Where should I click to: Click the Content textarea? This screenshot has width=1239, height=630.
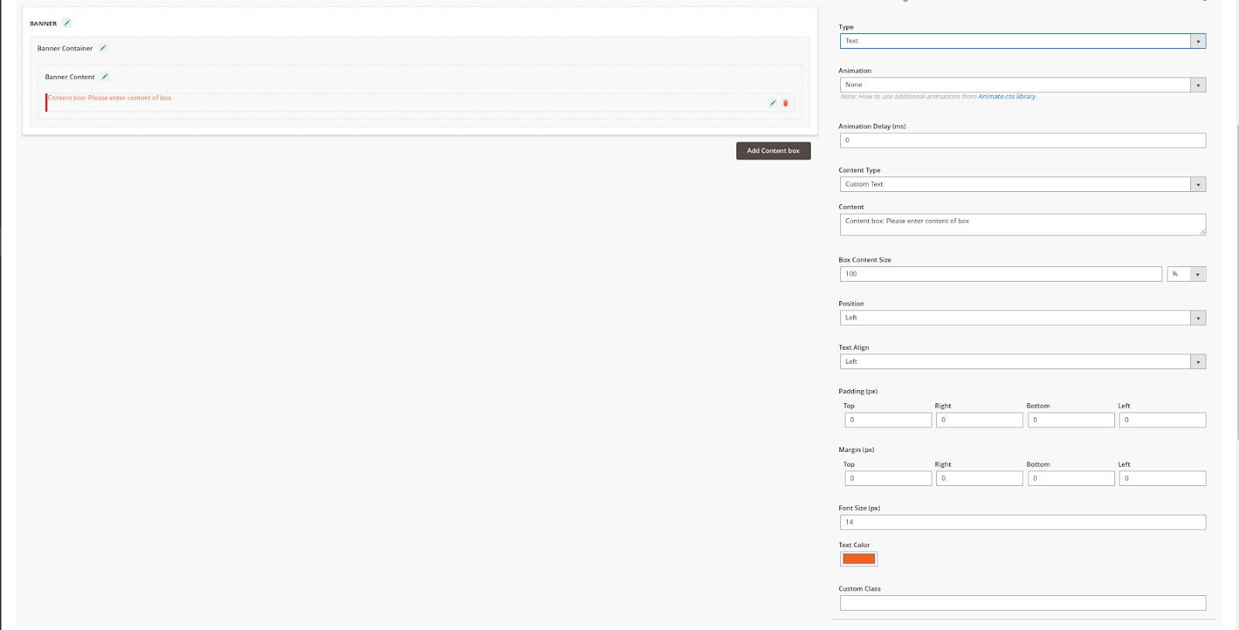click(1022, 224)
